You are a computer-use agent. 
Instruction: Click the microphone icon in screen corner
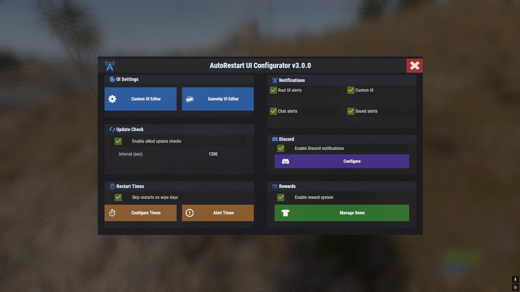coord(515,279)
